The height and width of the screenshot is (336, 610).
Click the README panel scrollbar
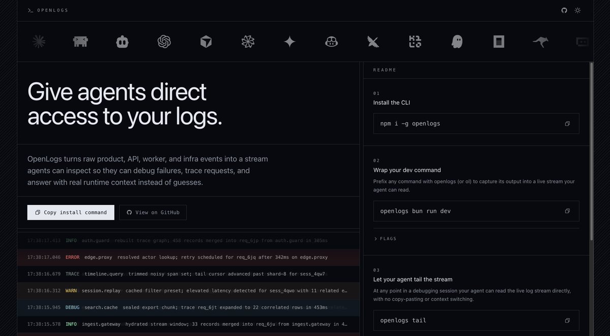pyautogui.click(x=591, y=151)
